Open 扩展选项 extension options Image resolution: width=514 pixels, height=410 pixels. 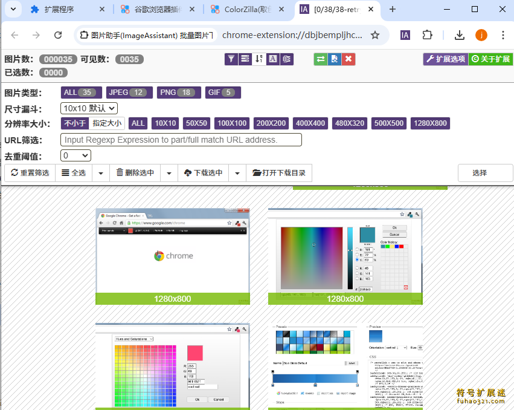click(x=446, y=59)
